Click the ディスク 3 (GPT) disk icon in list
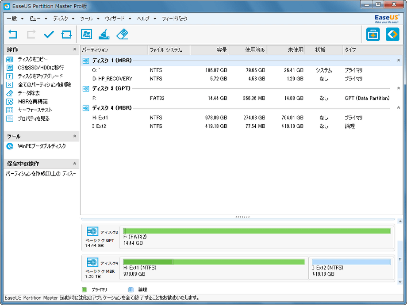Screen dimensions: 407x305 point(86,89)
